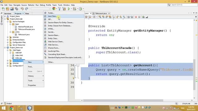The width and height of the screenshot is (198, 111).
Task: Toggle bookmark icon in editor toolbar
Action: coord(124,17)
